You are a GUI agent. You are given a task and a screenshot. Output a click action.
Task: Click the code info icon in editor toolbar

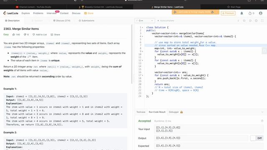238,20
